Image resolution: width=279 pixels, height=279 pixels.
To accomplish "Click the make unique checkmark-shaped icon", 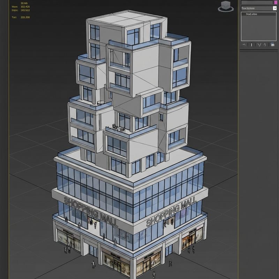I will tap(259, 45).
